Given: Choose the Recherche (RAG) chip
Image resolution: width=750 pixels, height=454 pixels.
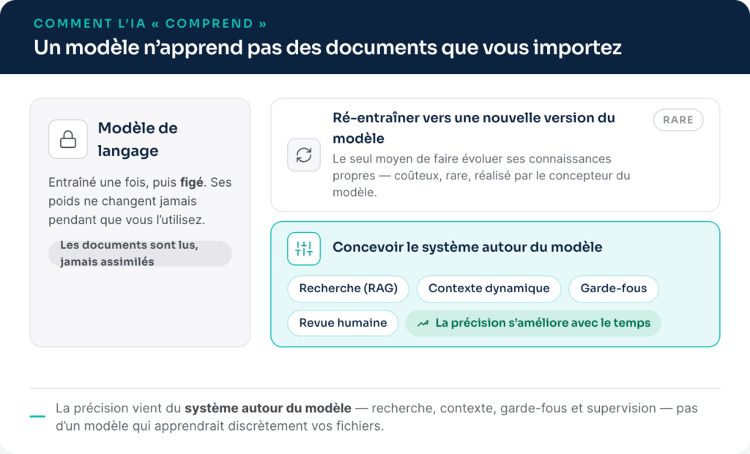Looking at the screenshot, I should 348,289.
